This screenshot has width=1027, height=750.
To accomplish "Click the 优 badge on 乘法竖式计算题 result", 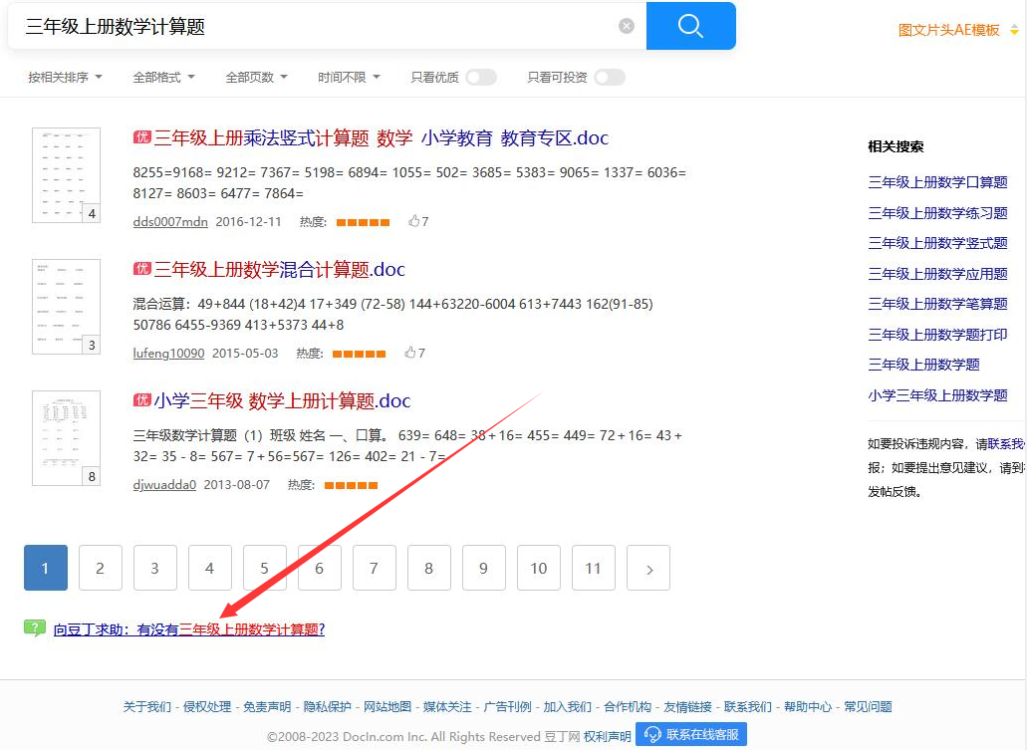I will pyautogui.click(x=142, y=136).
